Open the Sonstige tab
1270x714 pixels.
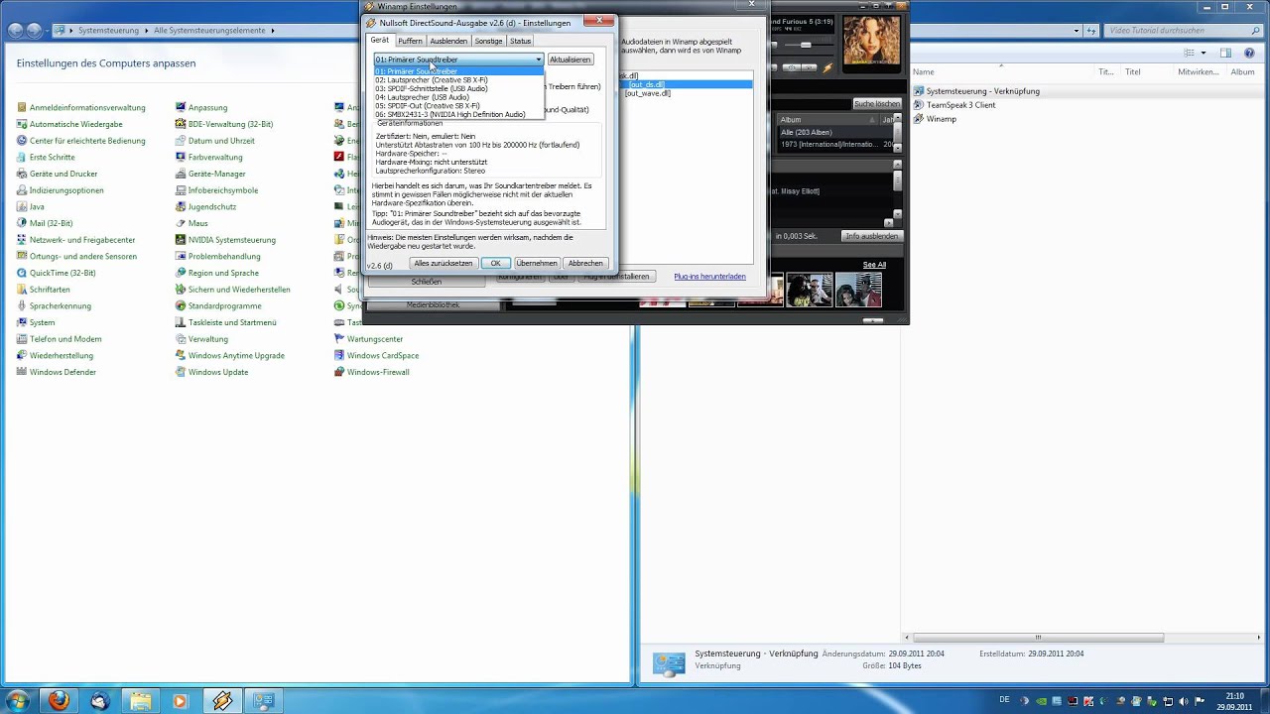pyautogui.click(x=488, y=41)
